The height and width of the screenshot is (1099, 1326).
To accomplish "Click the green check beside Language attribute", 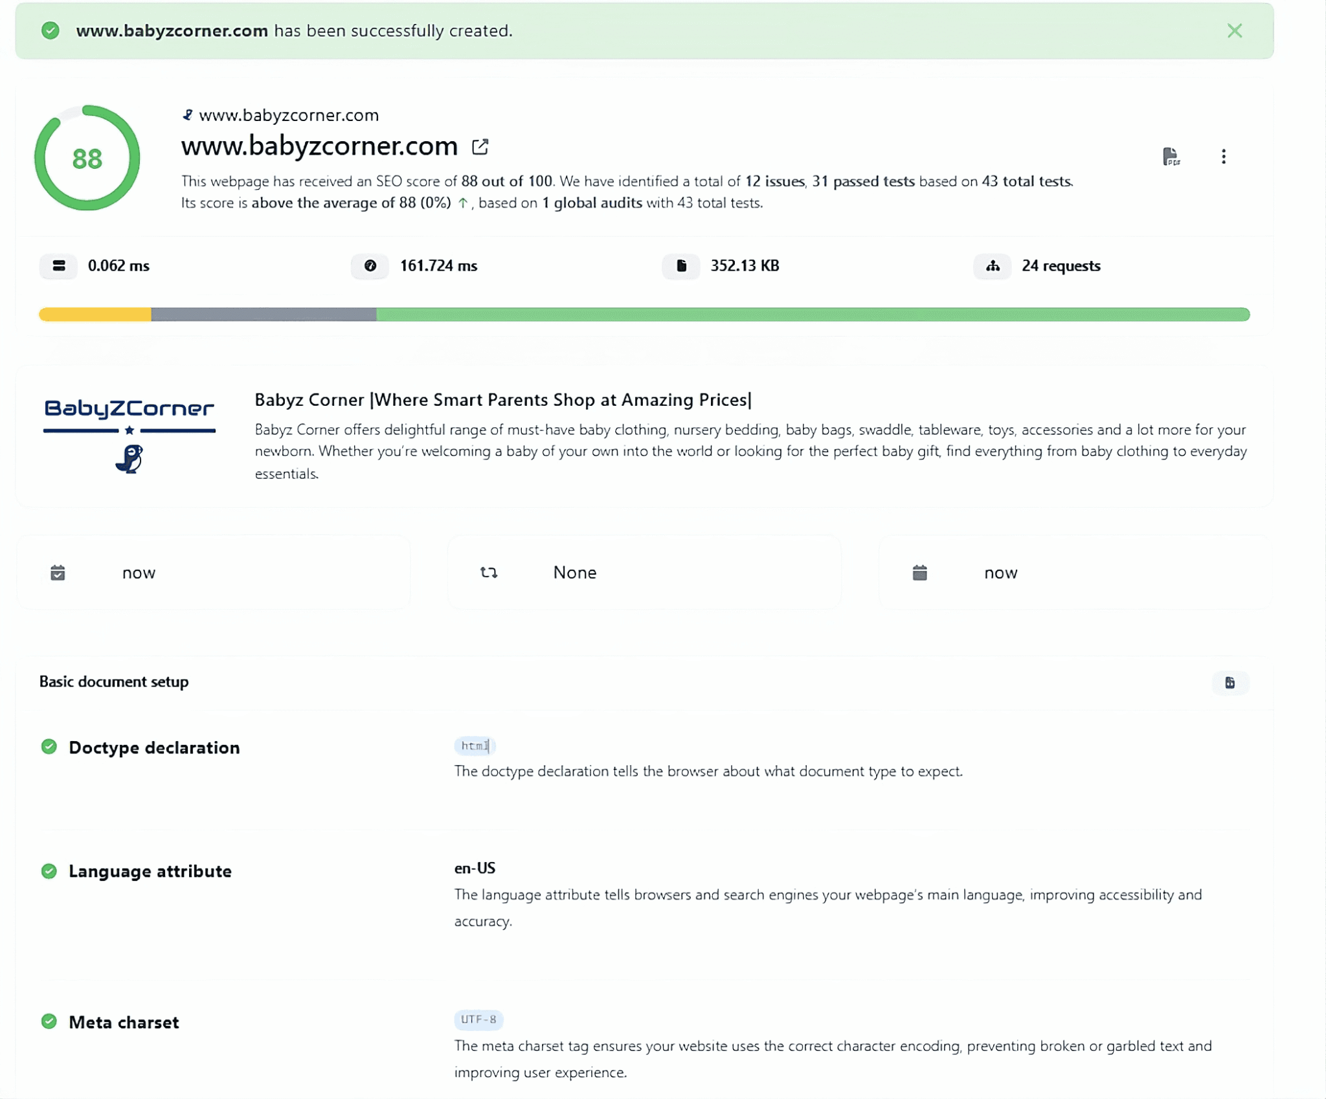I will pos(49,871).
